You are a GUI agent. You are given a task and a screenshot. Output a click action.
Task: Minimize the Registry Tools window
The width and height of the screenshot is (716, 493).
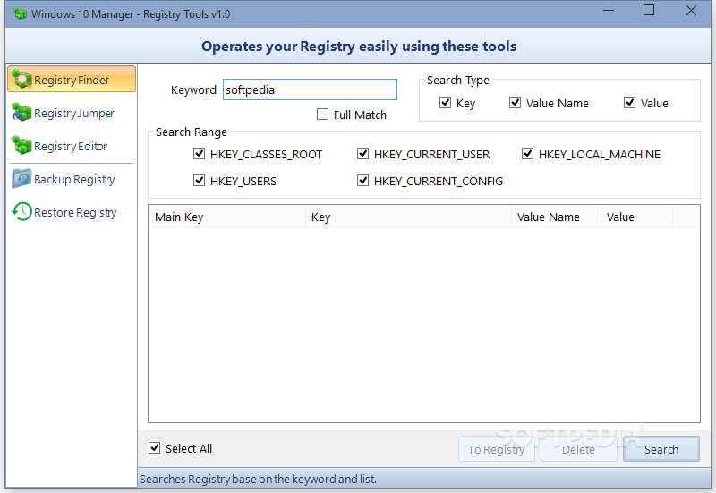point(609,11)
